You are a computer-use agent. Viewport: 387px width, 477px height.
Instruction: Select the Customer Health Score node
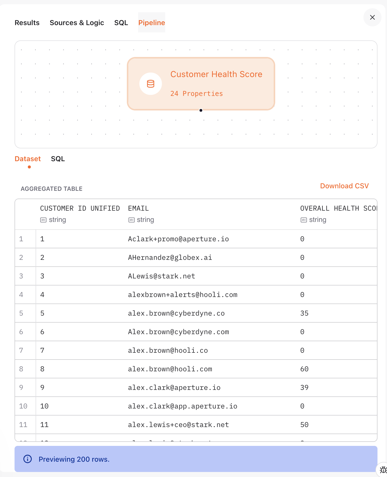pyautogui.click(x=201, y=84)
